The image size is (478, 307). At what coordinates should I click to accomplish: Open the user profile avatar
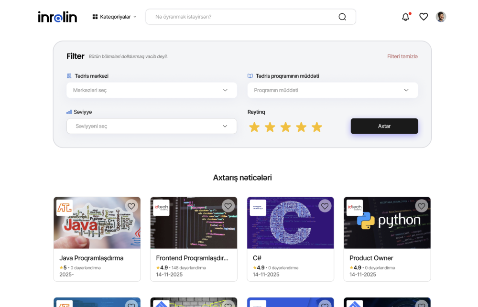(x=441, y=17)
